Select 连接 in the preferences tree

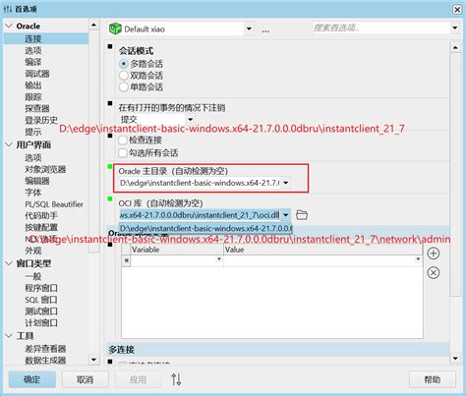tap(33, 38)
